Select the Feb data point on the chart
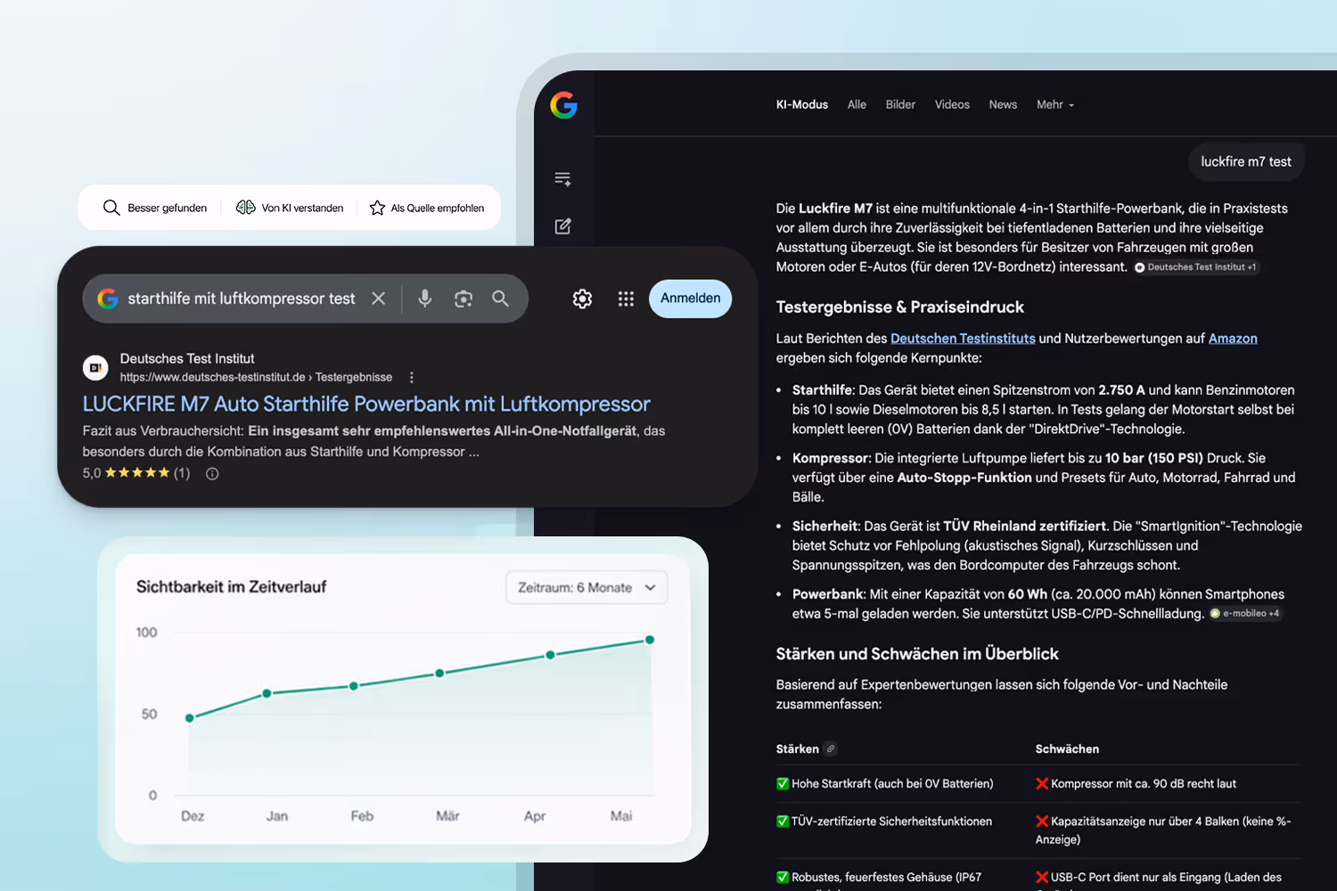Image resolution: width=1337 pixels, height=891 pixels. pyautogui.click(x=354, y=686)
